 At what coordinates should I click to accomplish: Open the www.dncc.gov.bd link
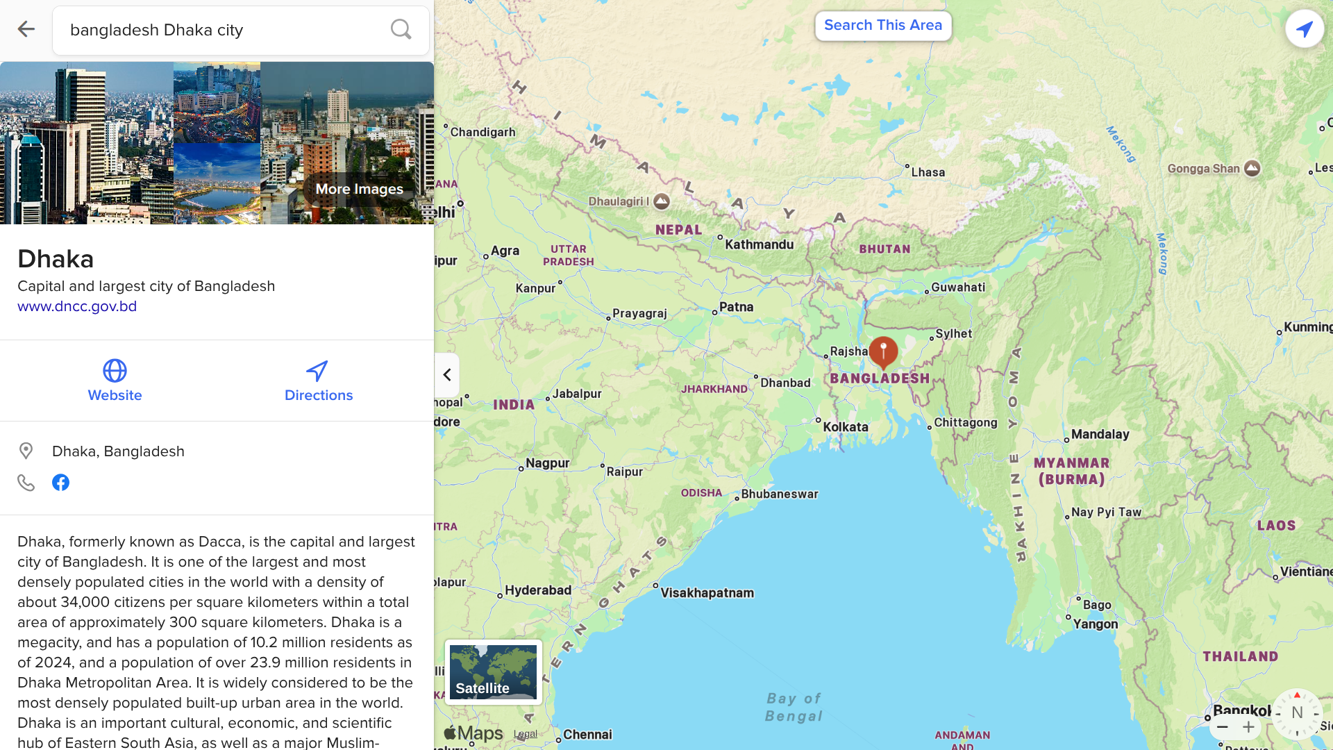(77, 306)
